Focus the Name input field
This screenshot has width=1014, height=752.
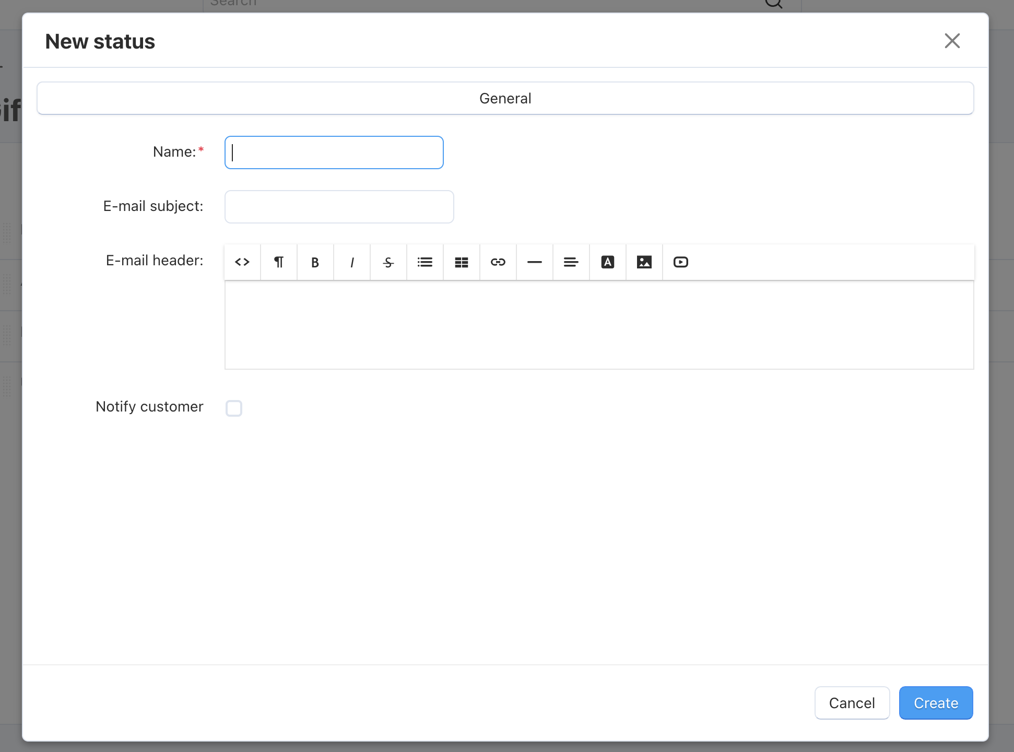click(x=334, y=152)
